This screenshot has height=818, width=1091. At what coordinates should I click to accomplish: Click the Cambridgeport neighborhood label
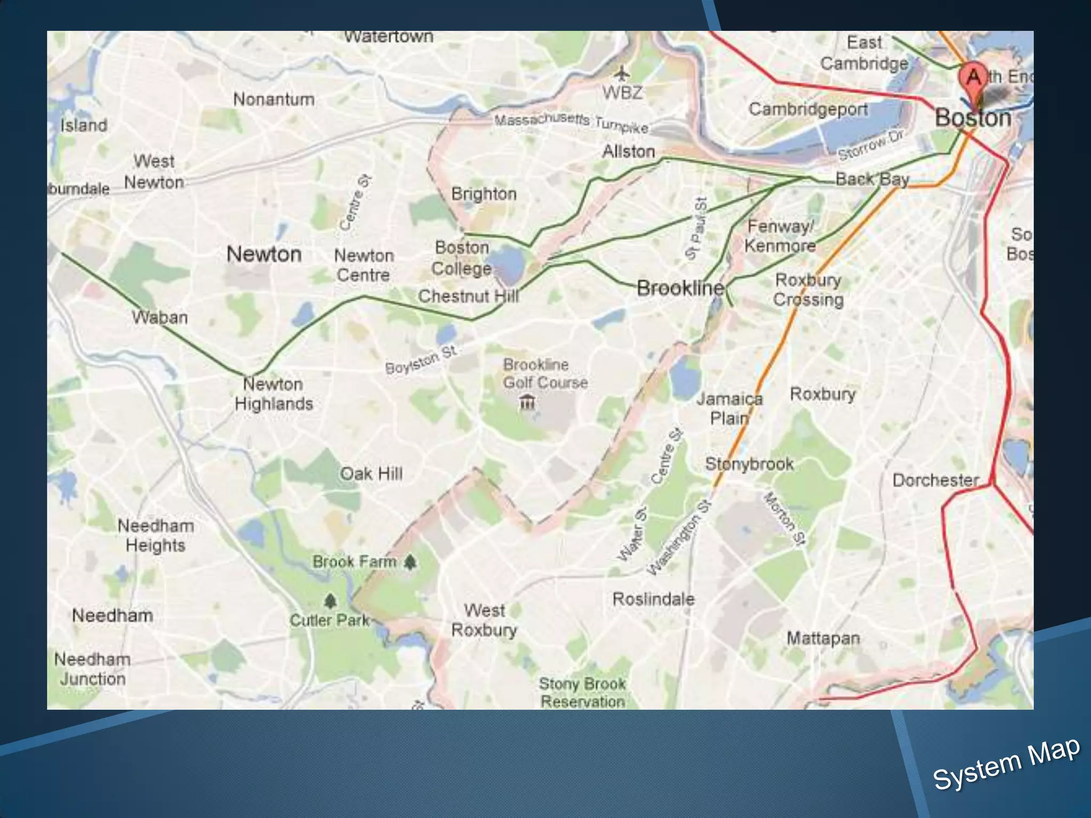(x=808, y=109)
